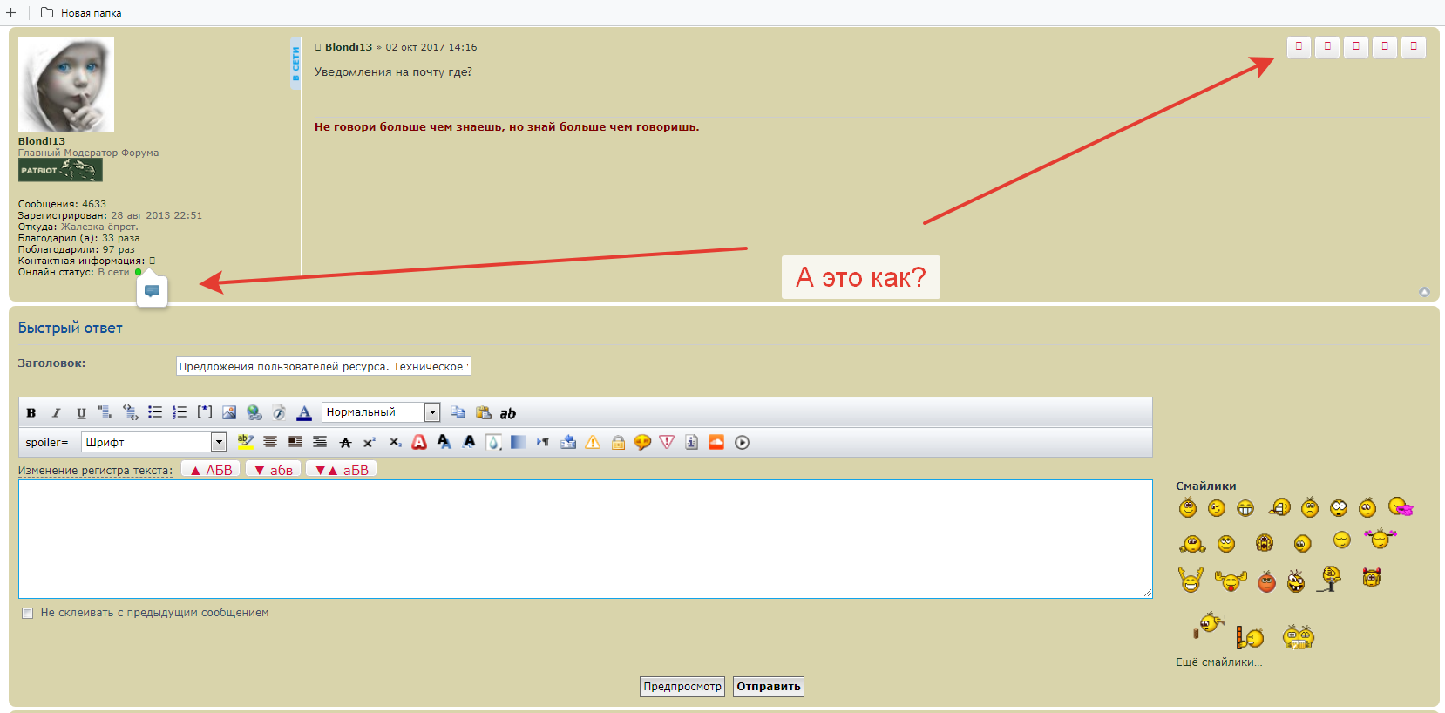
Task: Open the 'Ещё смайлики…' link
Action: 1218,662
